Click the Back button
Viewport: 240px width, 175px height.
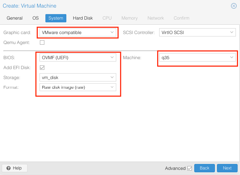coord(205,168)
